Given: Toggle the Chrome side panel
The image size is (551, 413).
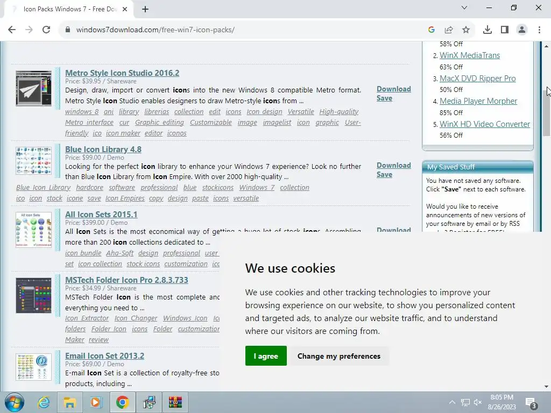Looking at the screenshot, I should (505, 30).
